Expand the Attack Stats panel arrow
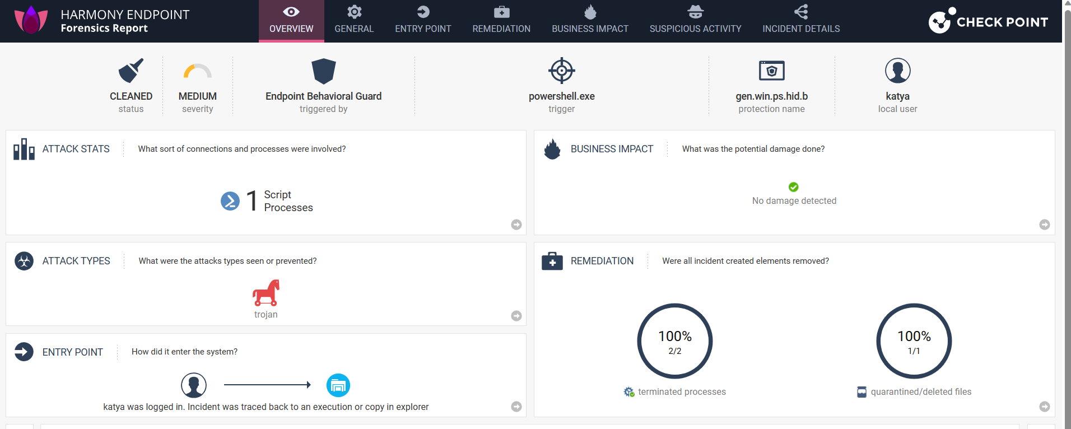The width and height of the screenshot is (1071, 429). [516, 225]
